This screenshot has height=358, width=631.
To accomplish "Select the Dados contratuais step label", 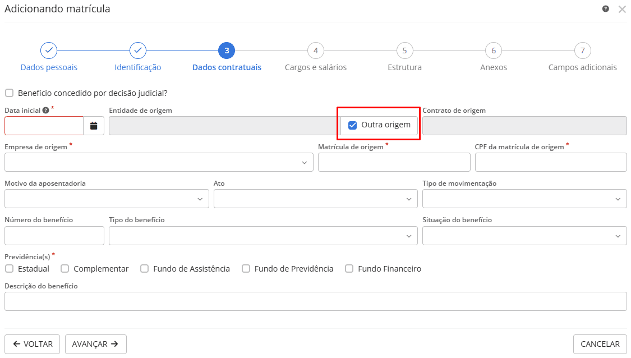I will (x=227, y=67).
